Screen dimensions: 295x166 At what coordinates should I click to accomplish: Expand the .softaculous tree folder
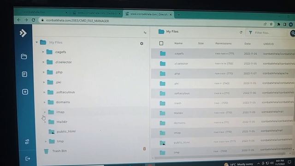click(44, 92)
